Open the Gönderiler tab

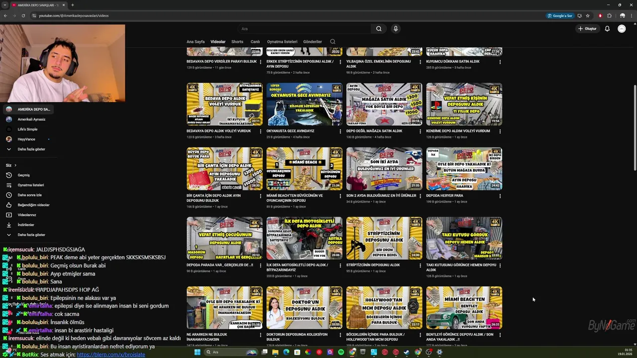(x=313, y=42)
